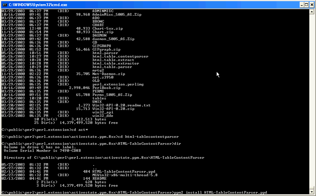Click the html.table.contentparser directory entry
Screen dimensions: 316x196
pos(120,56)
